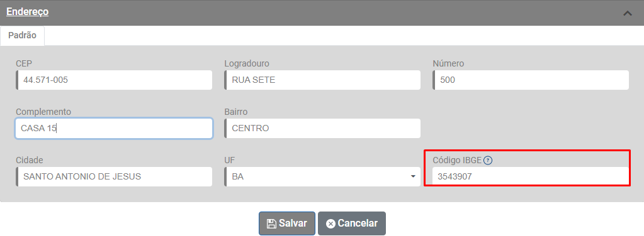
Task: Click the Logradouro label text
Action: (x=247, y=64)
